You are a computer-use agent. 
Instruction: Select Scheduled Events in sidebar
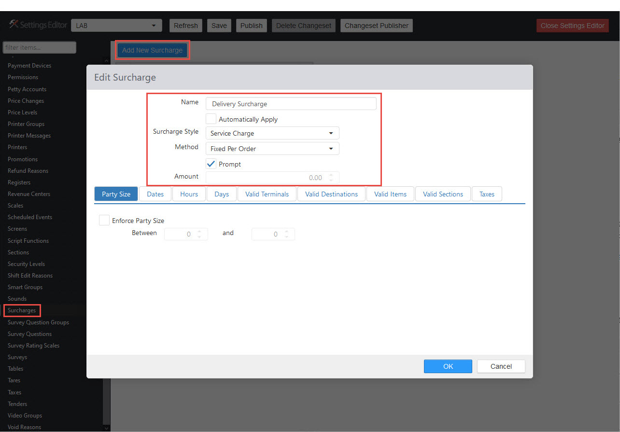pyautogui.click(x=30, y=217)
